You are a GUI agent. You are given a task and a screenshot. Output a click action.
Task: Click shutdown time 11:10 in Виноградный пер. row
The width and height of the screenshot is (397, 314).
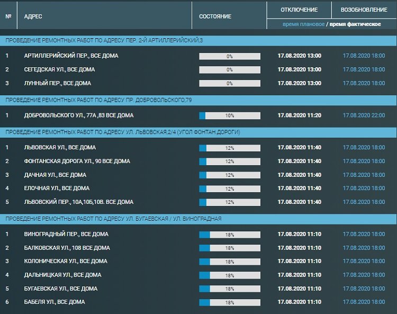click(299, 234)
